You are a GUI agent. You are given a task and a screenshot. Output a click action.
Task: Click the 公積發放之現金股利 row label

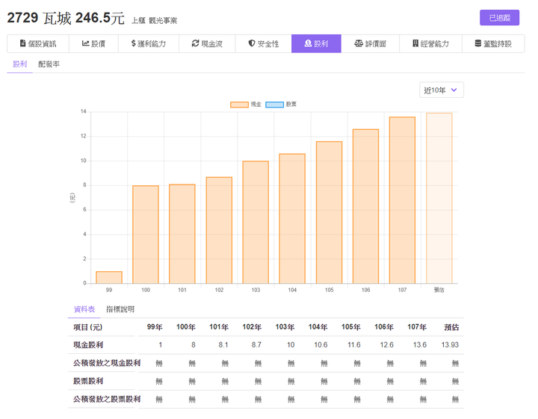[107, 363]
